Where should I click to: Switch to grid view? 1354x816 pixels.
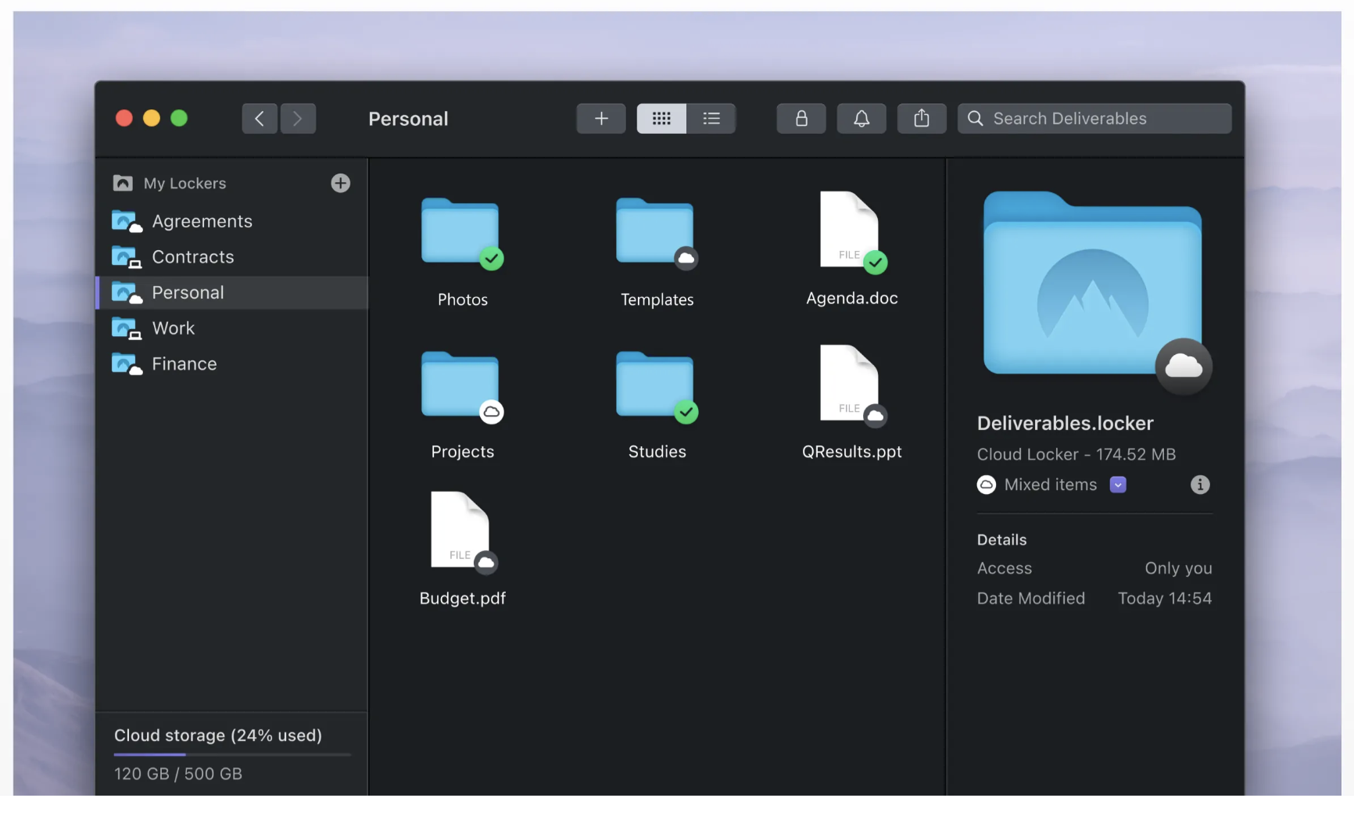point(661,119)
